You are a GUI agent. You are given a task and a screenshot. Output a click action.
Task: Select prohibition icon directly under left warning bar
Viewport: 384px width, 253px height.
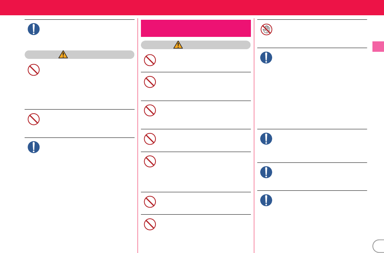pos(34,70)
